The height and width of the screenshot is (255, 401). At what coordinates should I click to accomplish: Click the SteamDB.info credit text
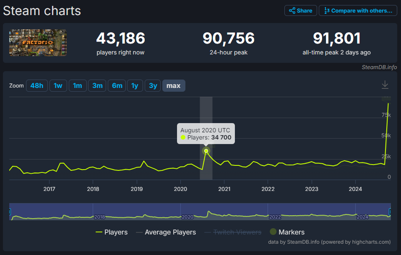pyautogui.click(x=379, y=67)
